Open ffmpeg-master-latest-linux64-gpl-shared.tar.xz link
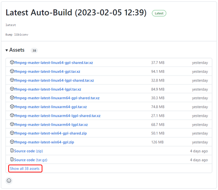218x190 pixels. point(54,62)
